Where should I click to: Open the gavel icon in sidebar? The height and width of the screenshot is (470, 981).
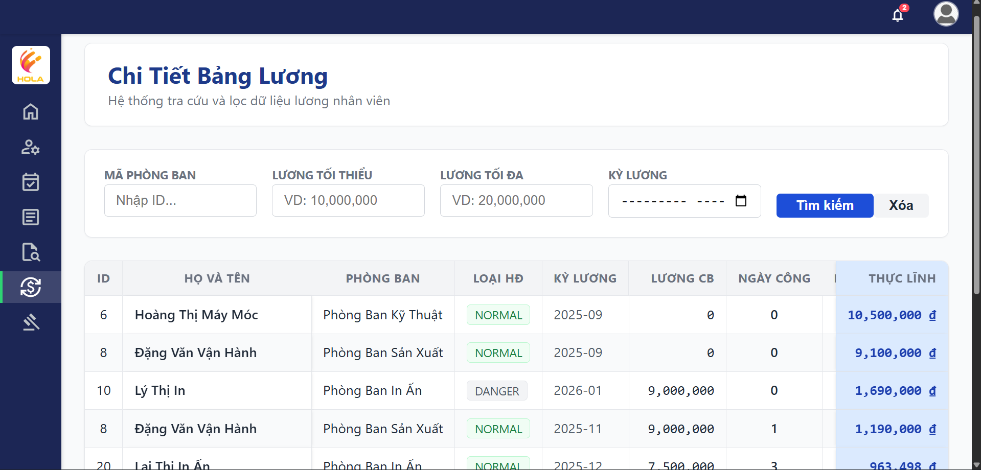(31, 322)
